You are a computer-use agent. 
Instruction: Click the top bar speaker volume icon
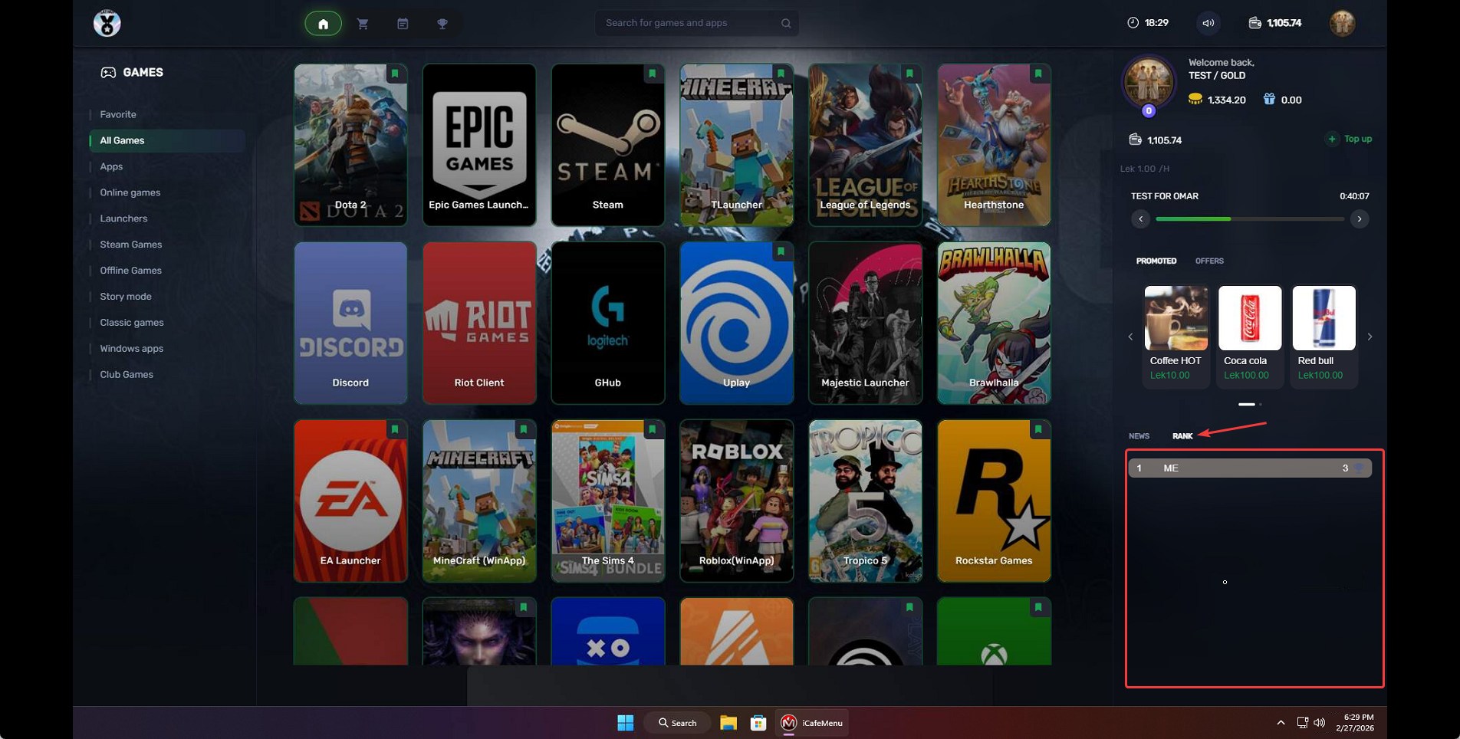click(1208, 23)
